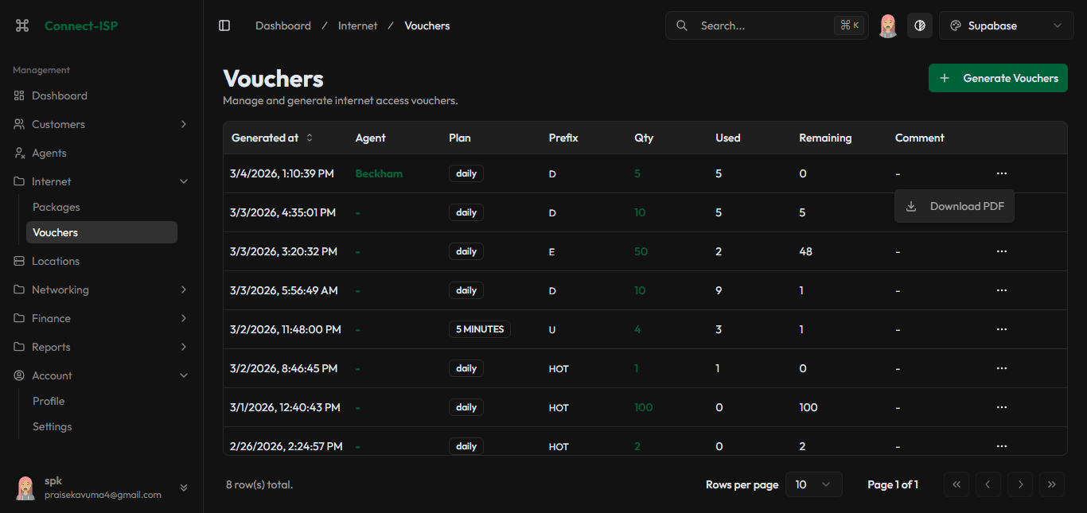
Task: Click Generate Vouchers button
Action: [x=998, y=78]
